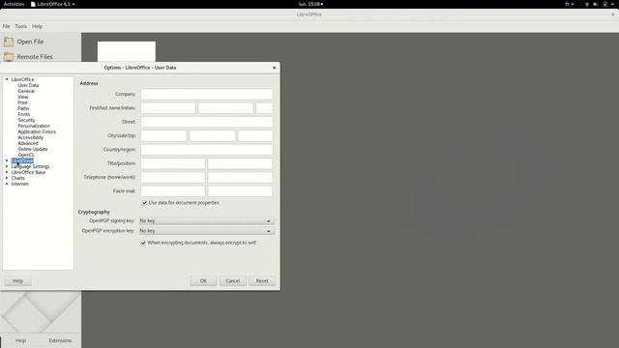Open the Tools menu
619x348 pixels.
tap(21, 26)
